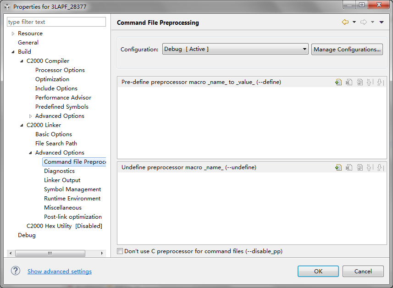The height and width of the screenshot is (288, 393).
Task: Open help with the question mark icon
Action: click(16, 271)
